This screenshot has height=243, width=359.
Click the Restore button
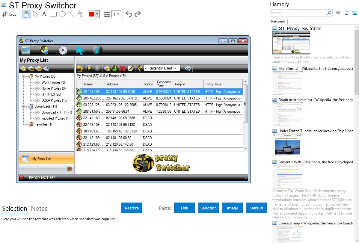click(x=132, y=208)
